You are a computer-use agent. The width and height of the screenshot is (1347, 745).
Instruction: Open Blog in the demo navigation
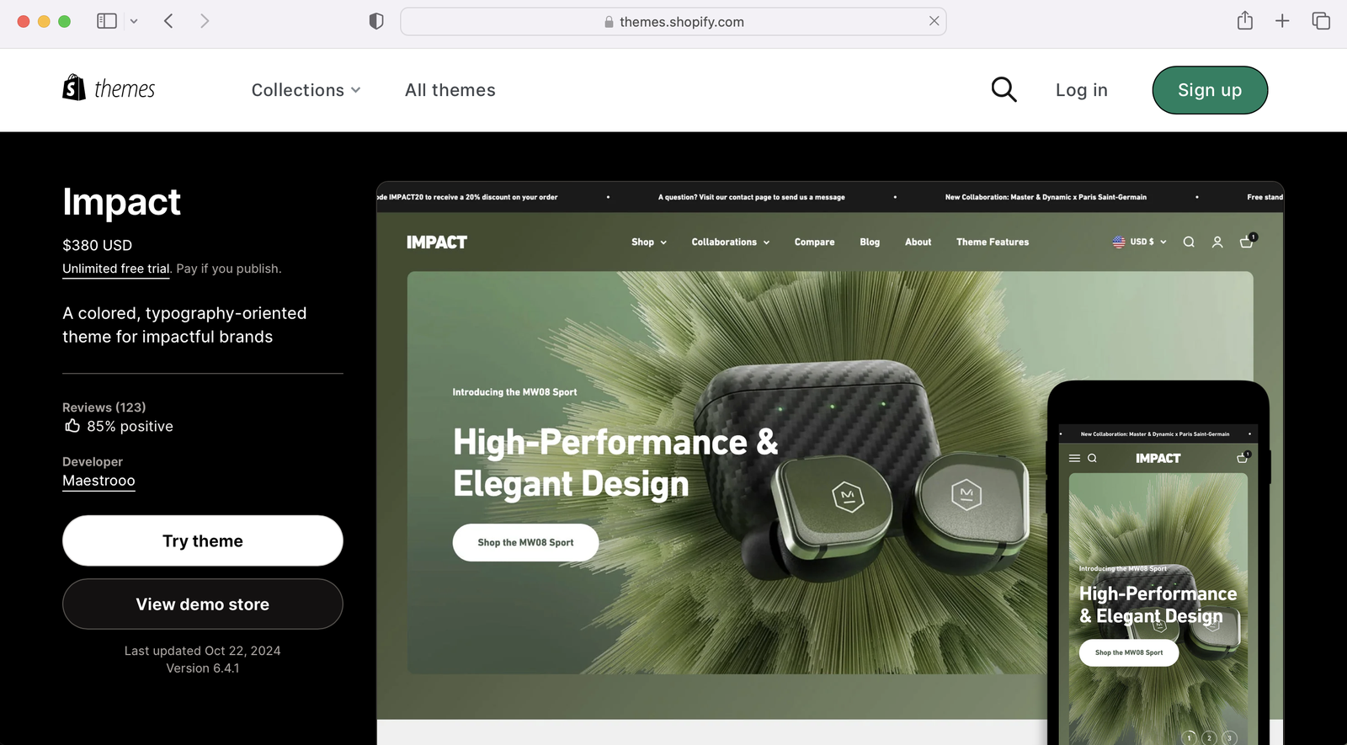pos(870,242)
